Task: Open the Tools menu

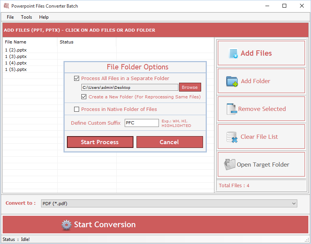Action: click(27, 17)
